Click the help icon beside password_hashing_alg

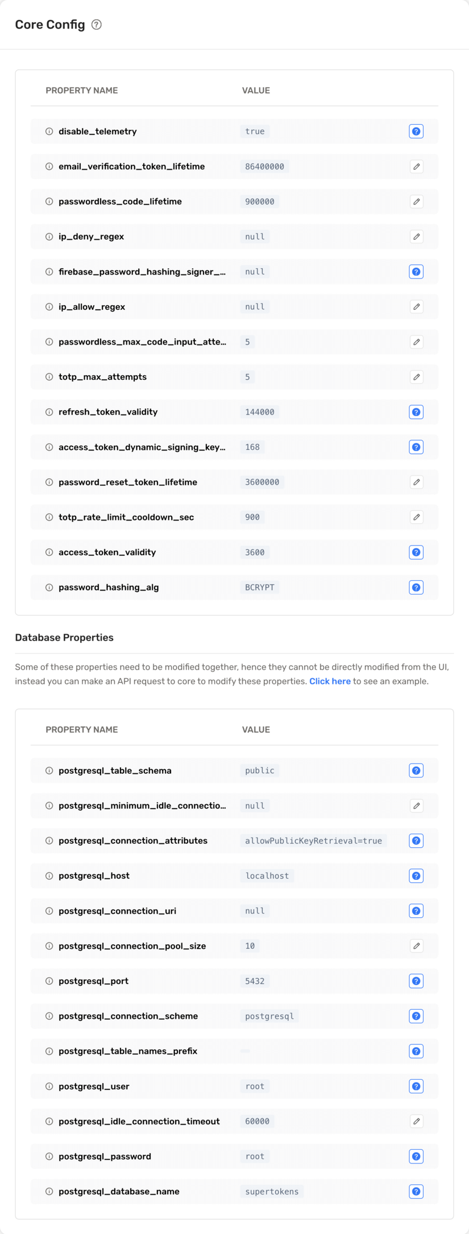(x=416, y=587)
